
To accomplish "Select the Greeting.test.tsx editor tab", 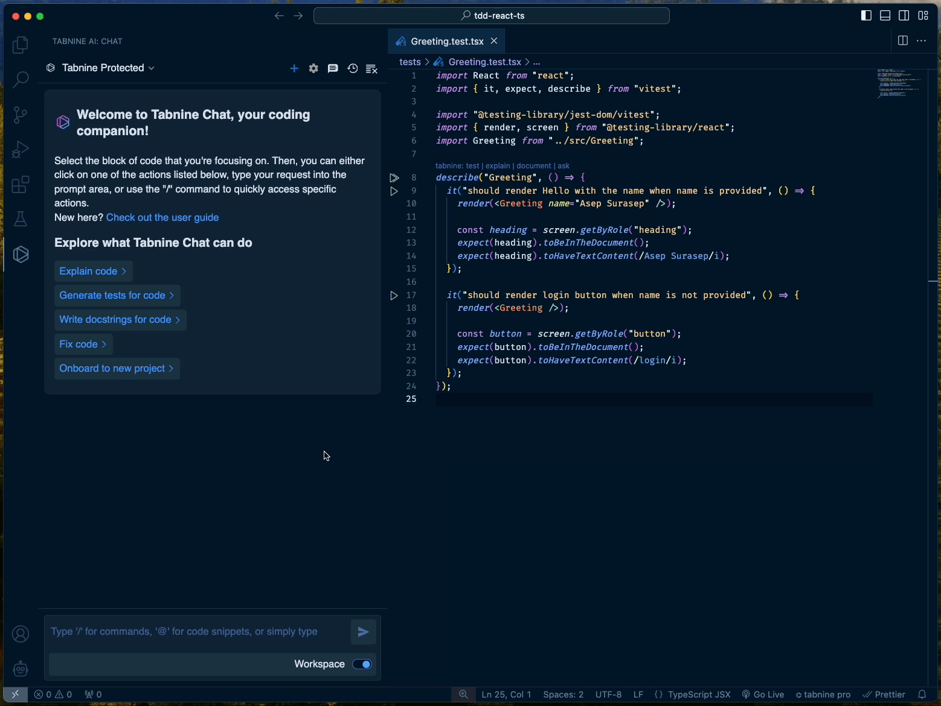I will (x=446, y=41).
